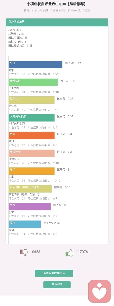Viewport: 114px width, 306px height.
Task: Select the teal 人际关系敏感 bar
Action: [32, 118]
